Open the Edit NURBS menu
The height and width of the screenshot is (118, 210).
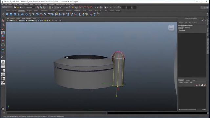click(x=52, y=4)
